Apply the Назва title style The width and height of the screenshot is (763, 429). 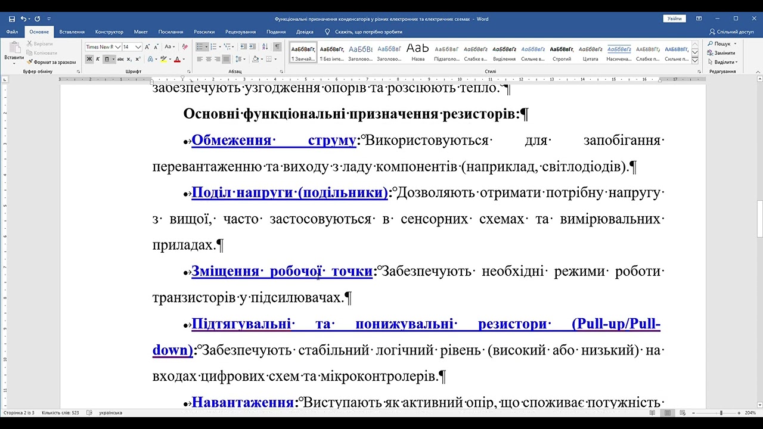pos(418,52)
